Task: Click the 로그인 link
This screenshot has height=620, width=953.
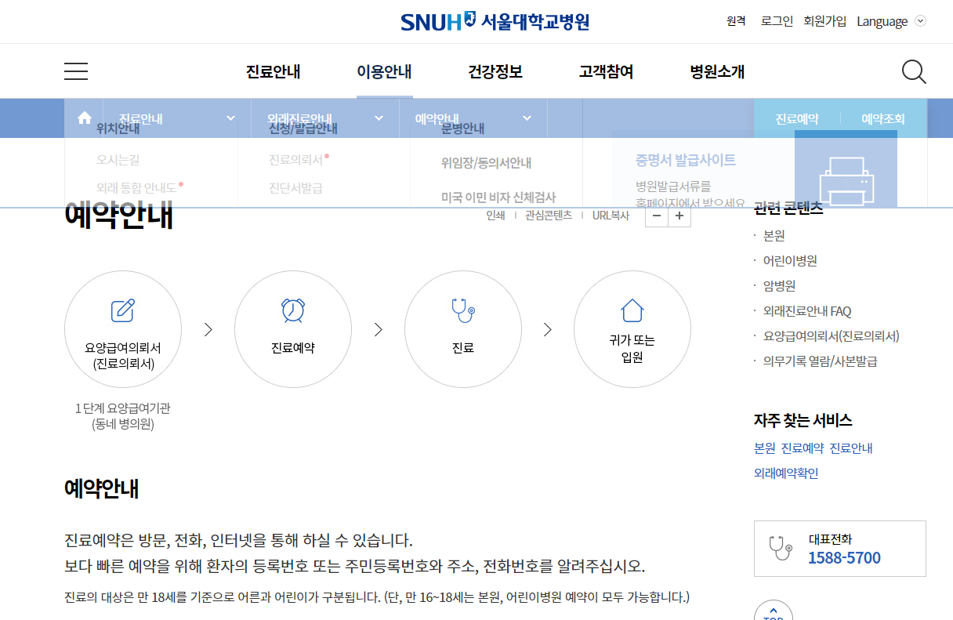Action: click(x=776, y=21)
